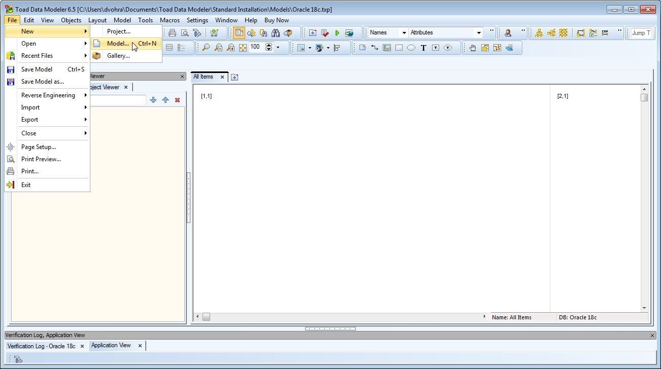
Task: Click the binoculars Find toolbar icon
Action: click(x=276, y=33)
